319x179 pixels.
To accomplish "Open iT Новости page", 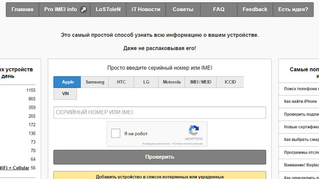I will pos(146,10).
